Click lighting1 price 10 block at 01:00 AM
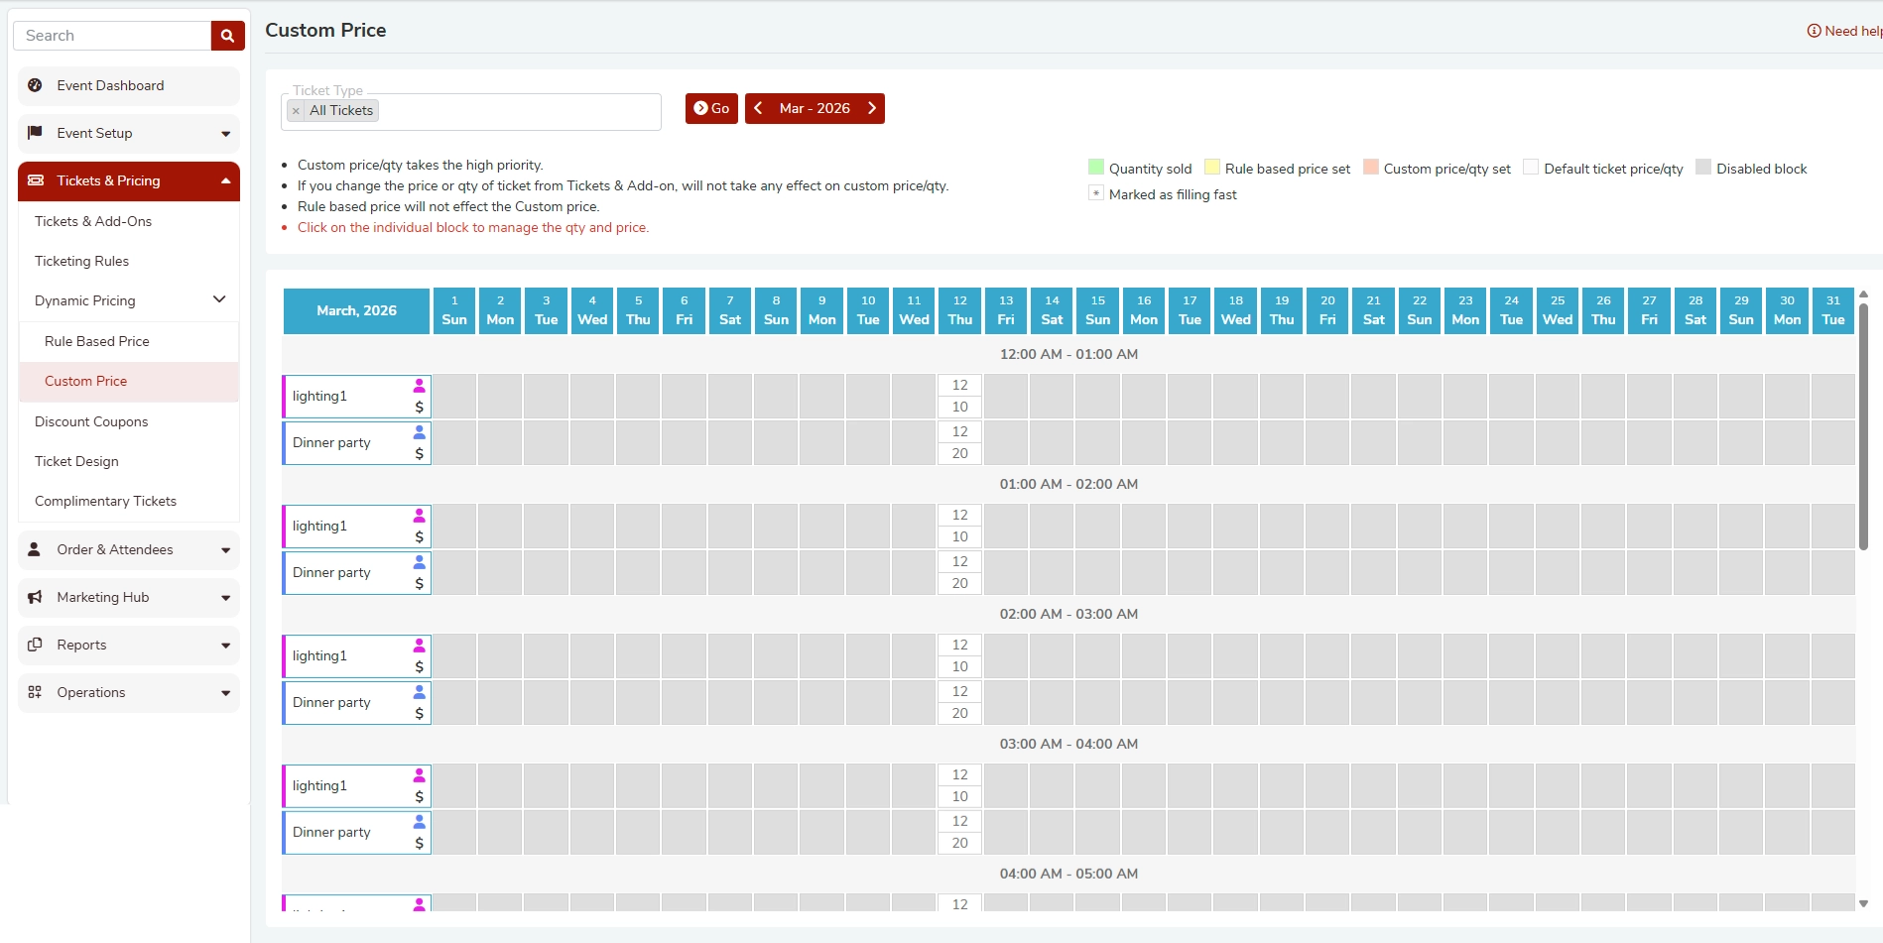Viewport: 1883px width, 943px height. click(960, 536)
